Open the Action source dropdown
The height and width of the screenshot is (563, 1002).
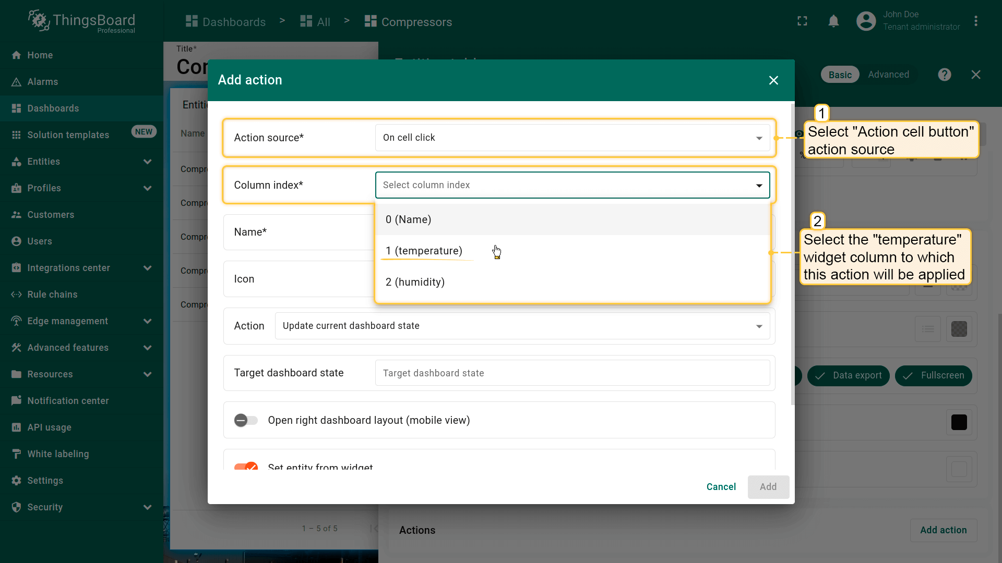572,138
